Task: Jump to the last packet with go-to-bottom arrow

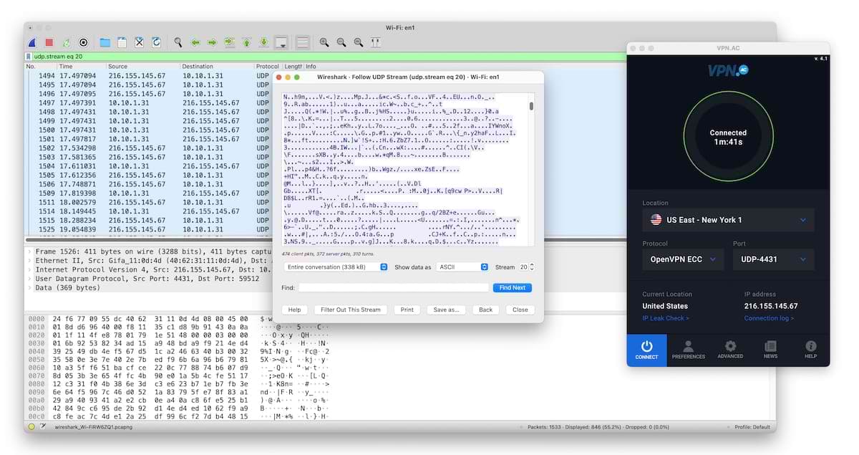Action: point(263,42)
